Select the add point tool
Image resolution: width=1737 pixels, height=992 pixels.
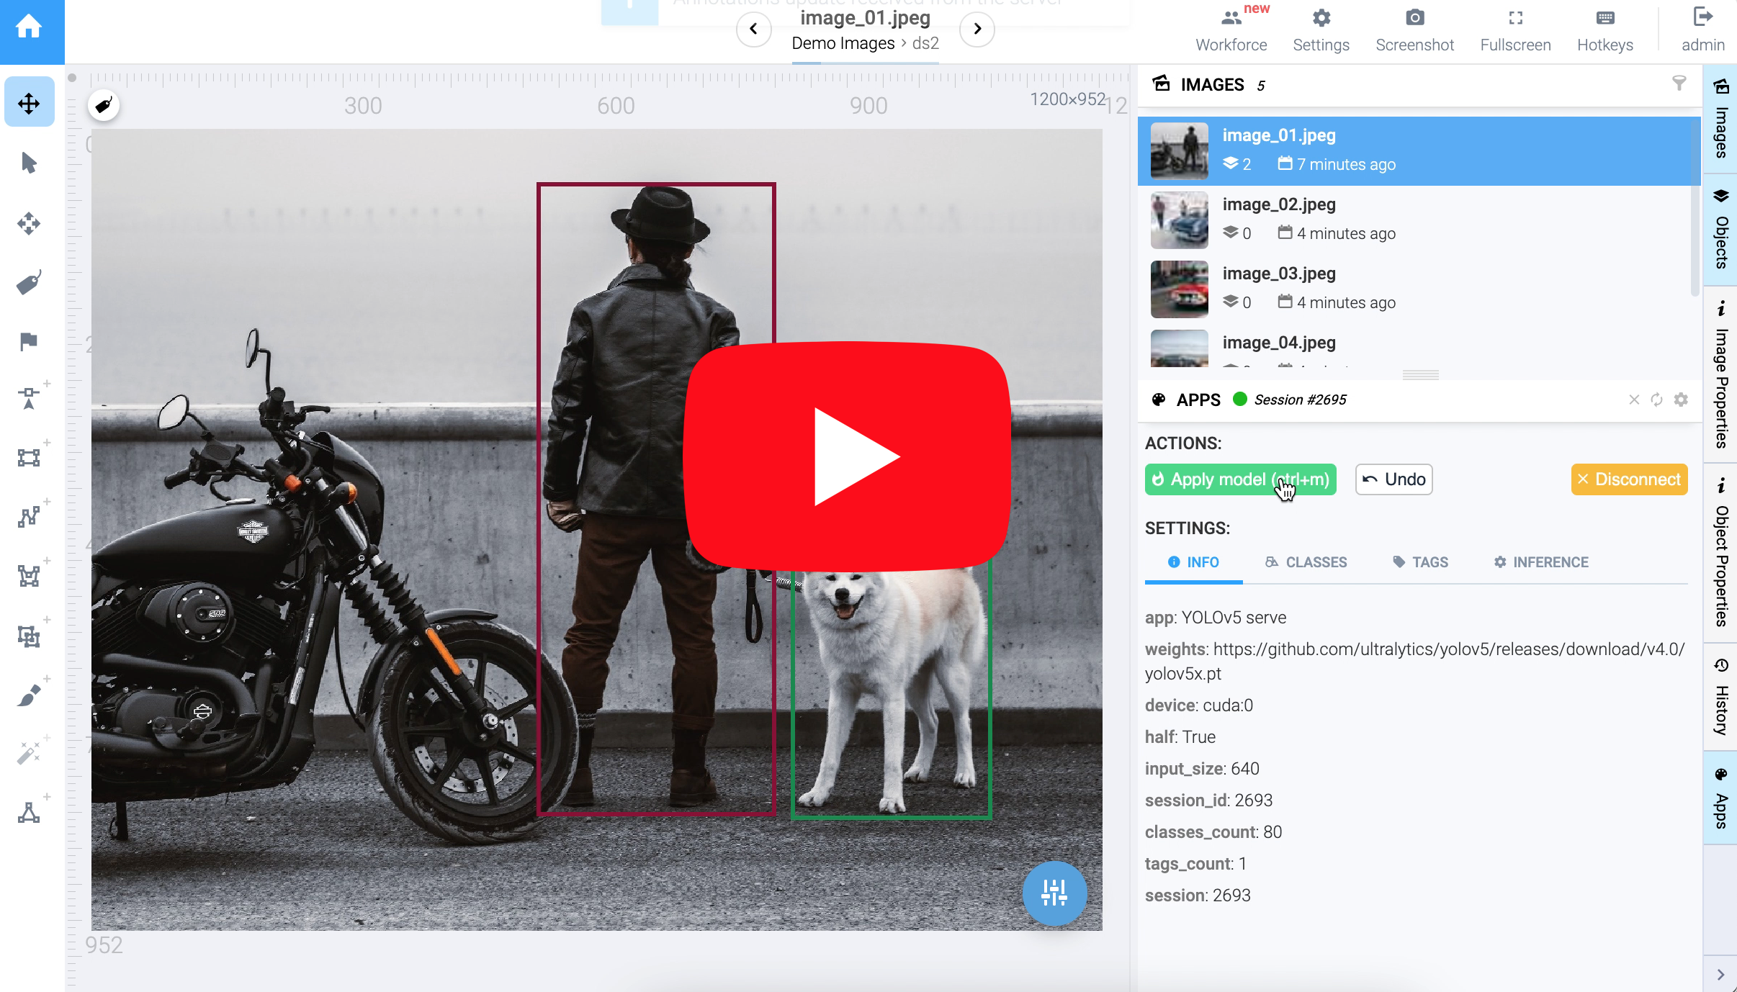(29, 397)
